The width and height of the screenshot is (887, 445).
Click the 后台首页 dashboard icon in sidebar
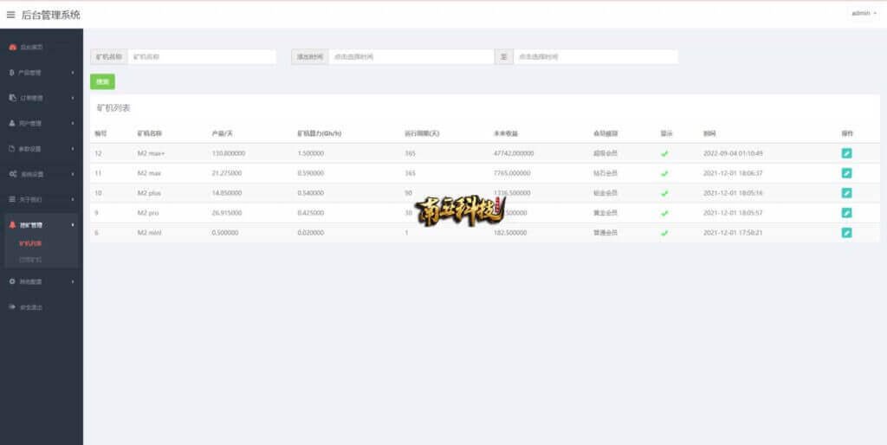12,47
